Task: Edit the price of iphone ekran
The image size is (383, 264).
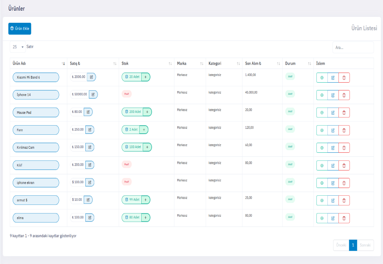Action: 90,182
